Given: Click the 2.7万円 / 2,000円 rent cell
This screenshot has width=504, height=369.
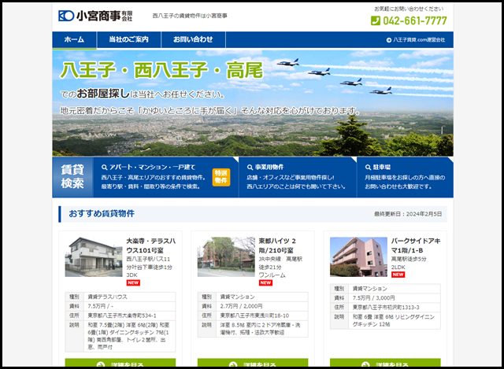Looking at the screenshot, I should pos(262,306).
